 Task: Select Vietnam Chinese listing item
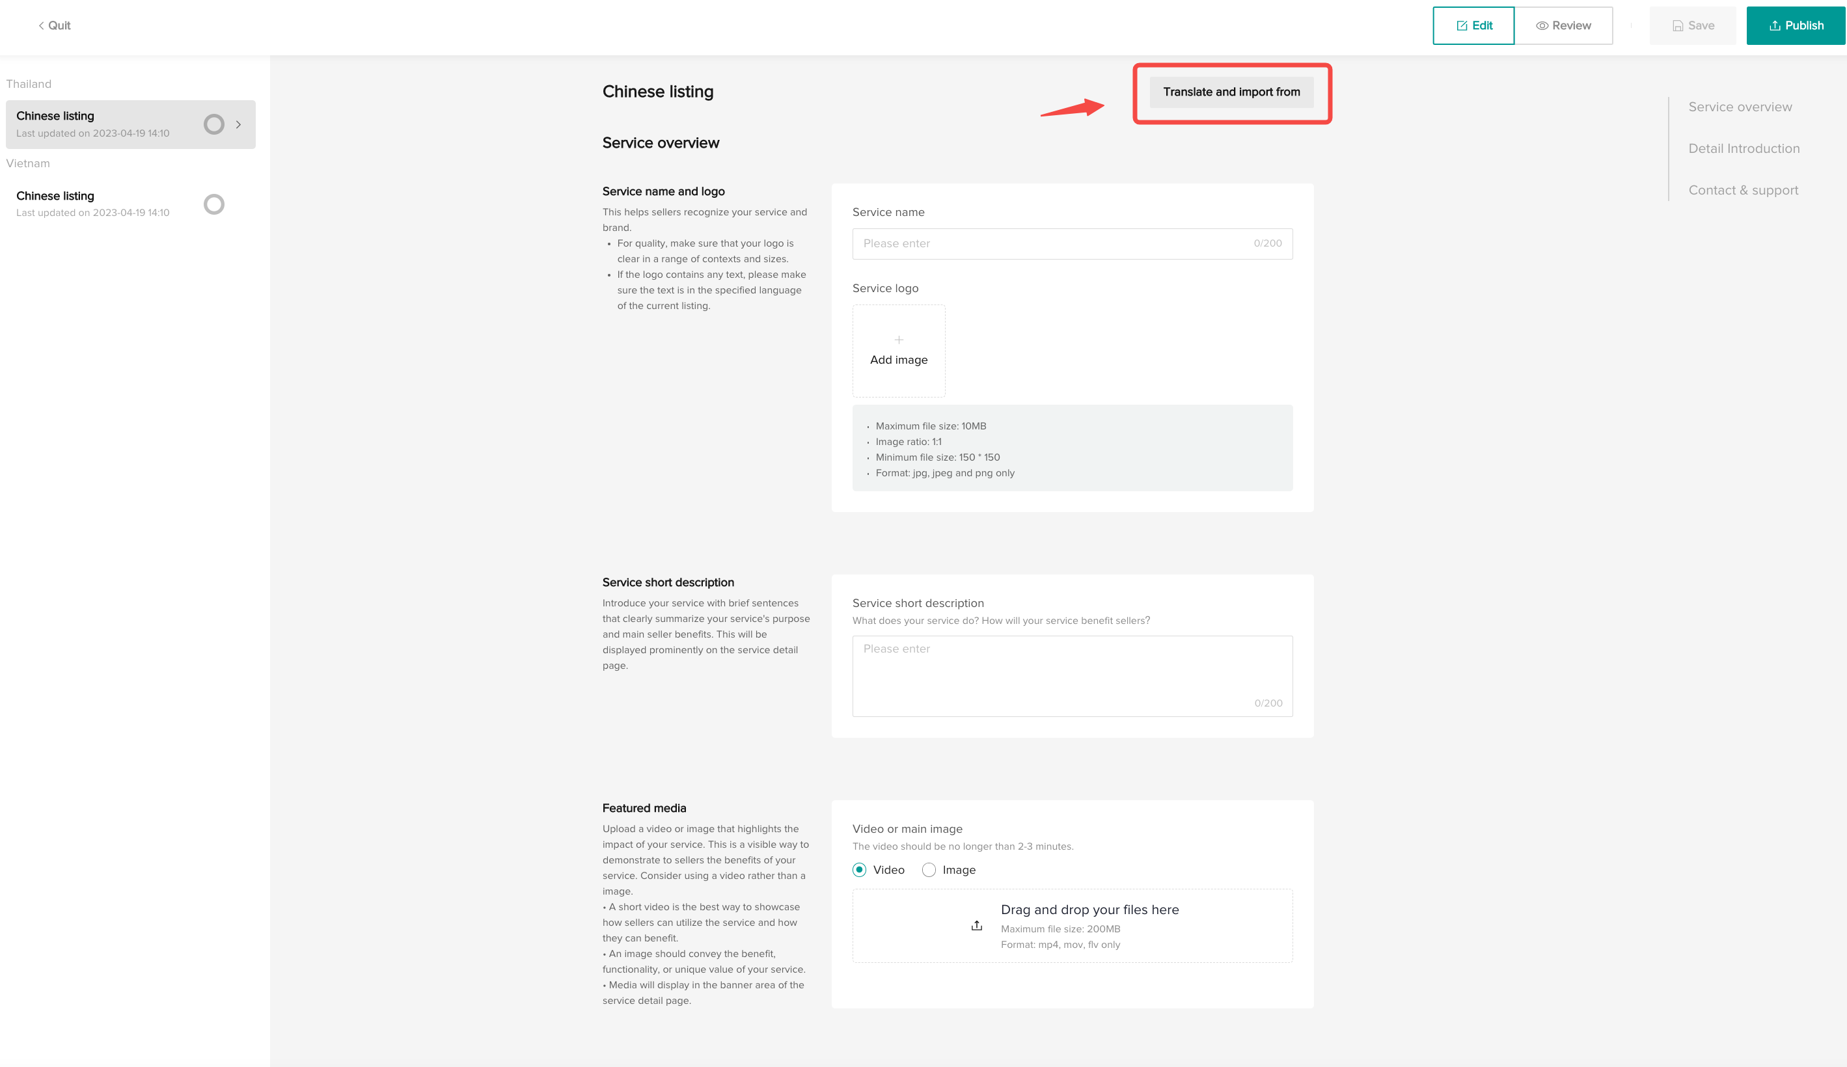130,204
